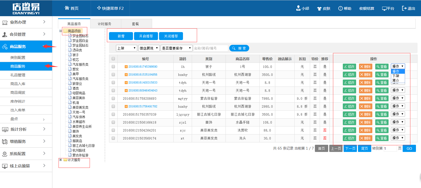This screenshot has height=188, width=421.
Task: Open skin shirt icon 皮肤
Action: [x=319, y=8]
